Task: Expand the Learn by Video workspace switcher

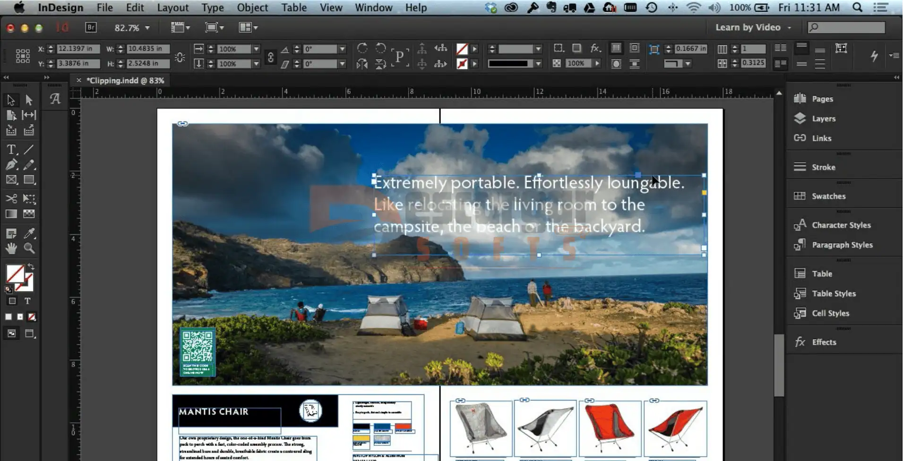Action: tap(753, 27)
